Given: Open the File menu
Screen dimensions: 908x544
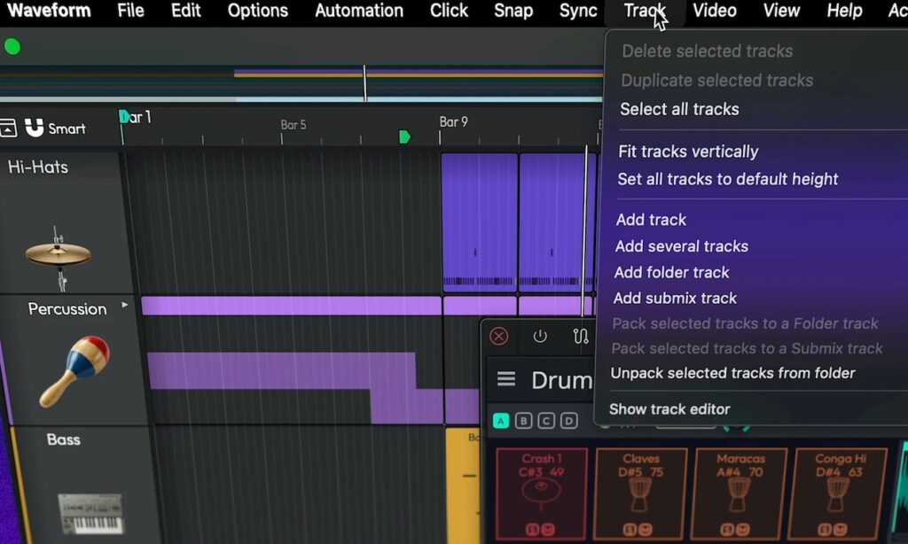Looking at the screenshot, I should [x=130, y=11].
